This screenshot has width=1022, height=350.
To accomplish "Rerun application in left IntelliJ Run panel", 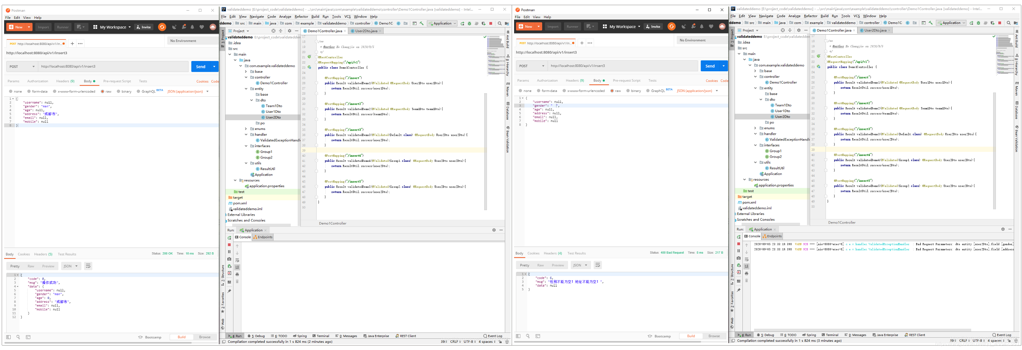I will (x=229, y=238).
